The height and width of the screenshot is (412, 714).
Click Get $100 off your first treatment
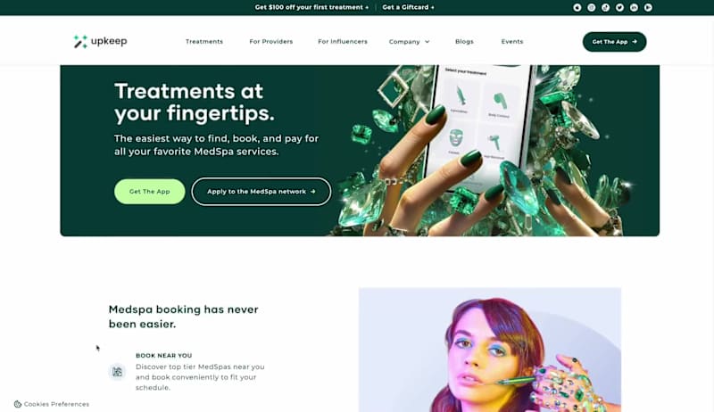(x=311, y=7)
